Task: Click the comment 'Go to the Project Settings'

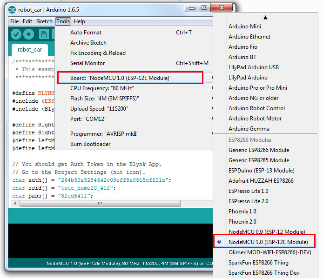Action: click(x=79, y=172)
